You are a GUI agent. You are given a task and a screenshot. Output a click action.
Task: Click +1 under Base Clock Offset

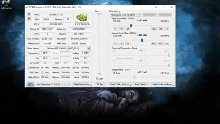coord(167,29)
